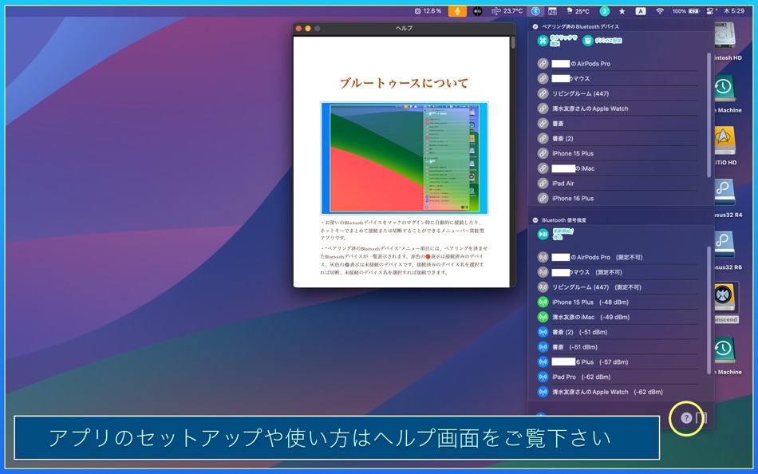Click link icon beside iPhone 16 Plus

[543, 199]
